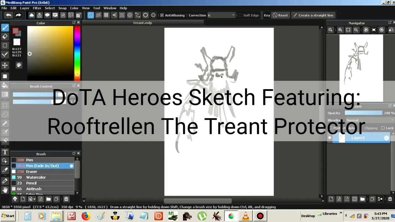Open Layer2 settings gear

(x=386, y=138)
